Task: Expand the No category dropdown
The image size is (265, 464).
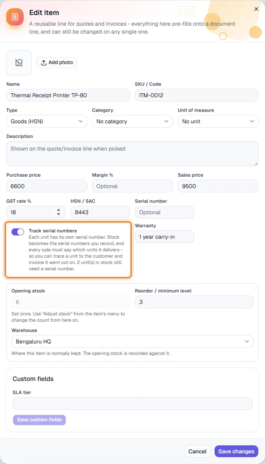Action: [132, 121]
